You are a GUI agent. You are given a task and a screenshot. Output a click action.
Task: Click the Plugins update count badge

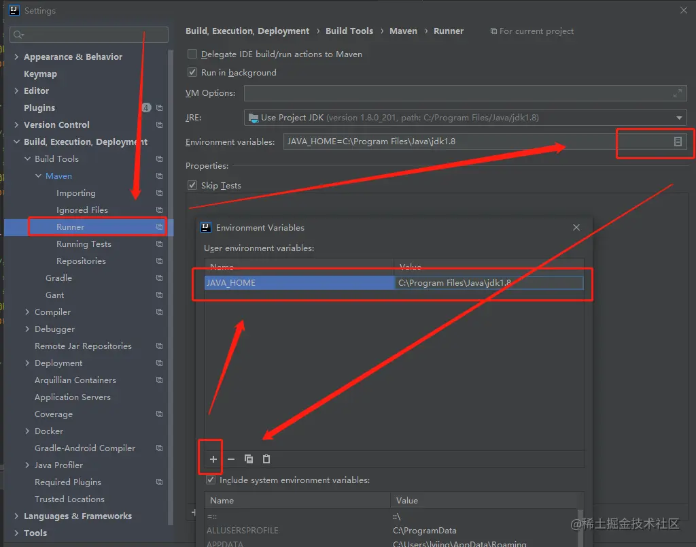point(146,107)
